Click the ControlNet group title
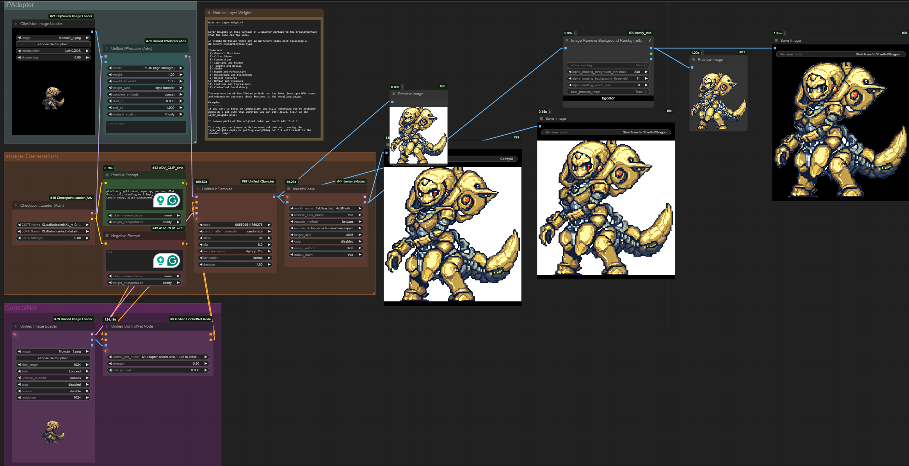 (21, 308)
